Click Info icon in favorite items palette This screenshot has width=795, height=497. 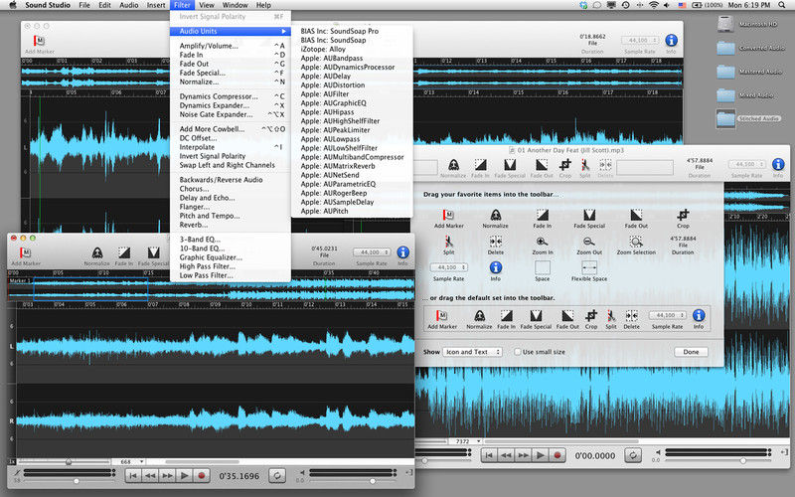pos(495,267)
